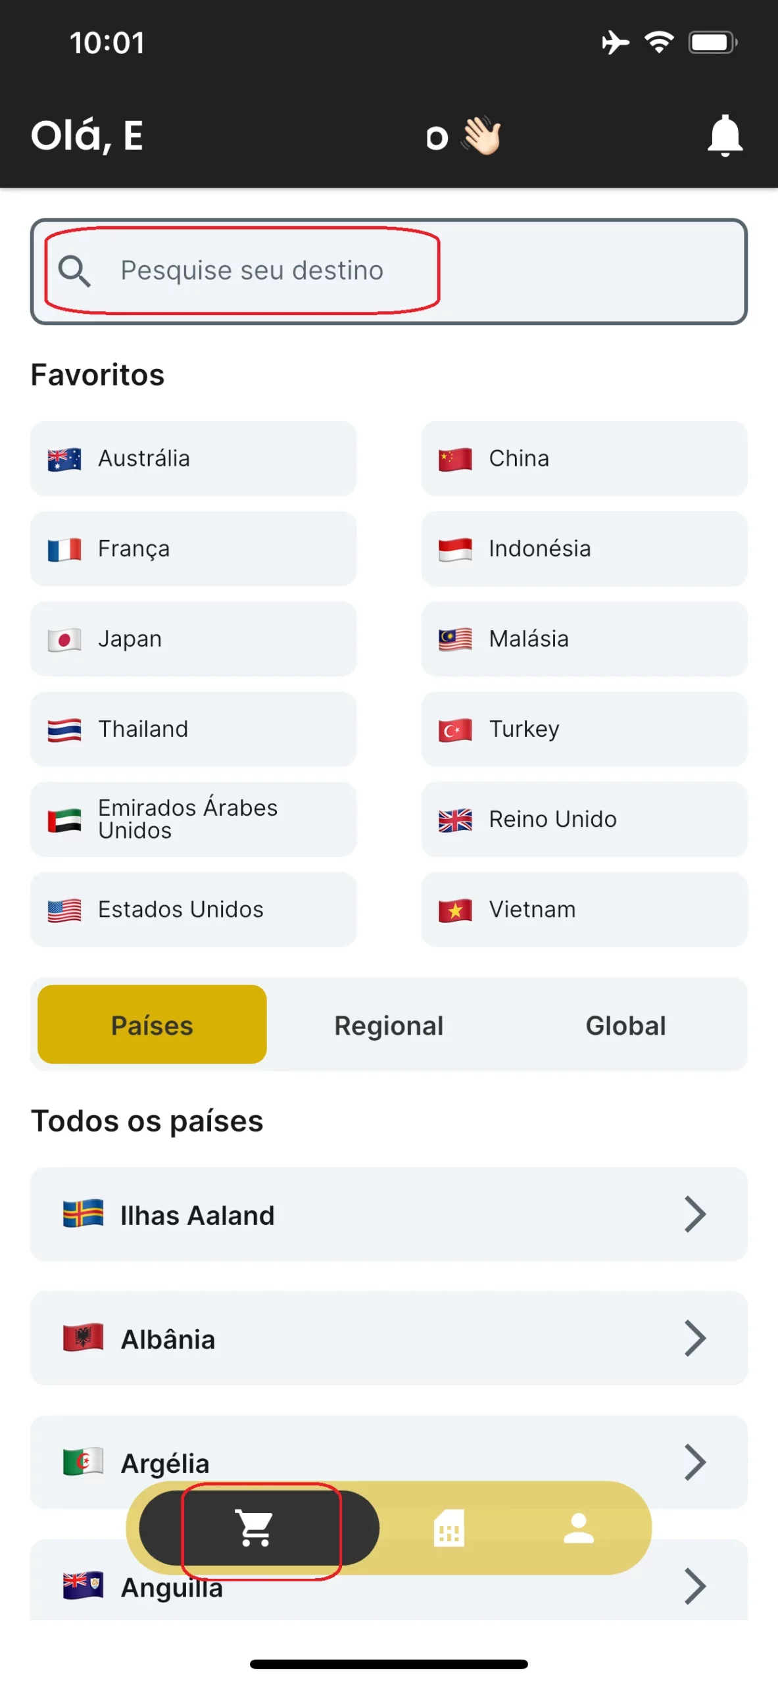
Task: Pick Reino Unido from favorites
Action: coord(583,819)
